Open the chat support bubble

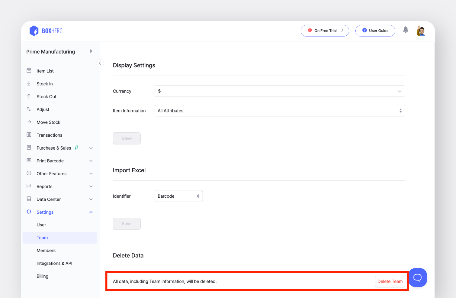(417, 277)
